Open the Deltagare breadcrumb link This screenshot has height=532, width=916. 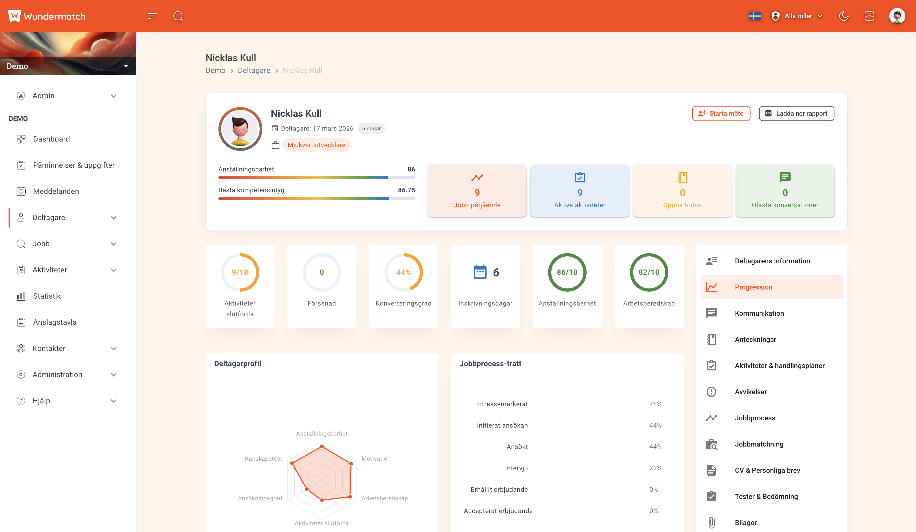(x=254, y=70)
